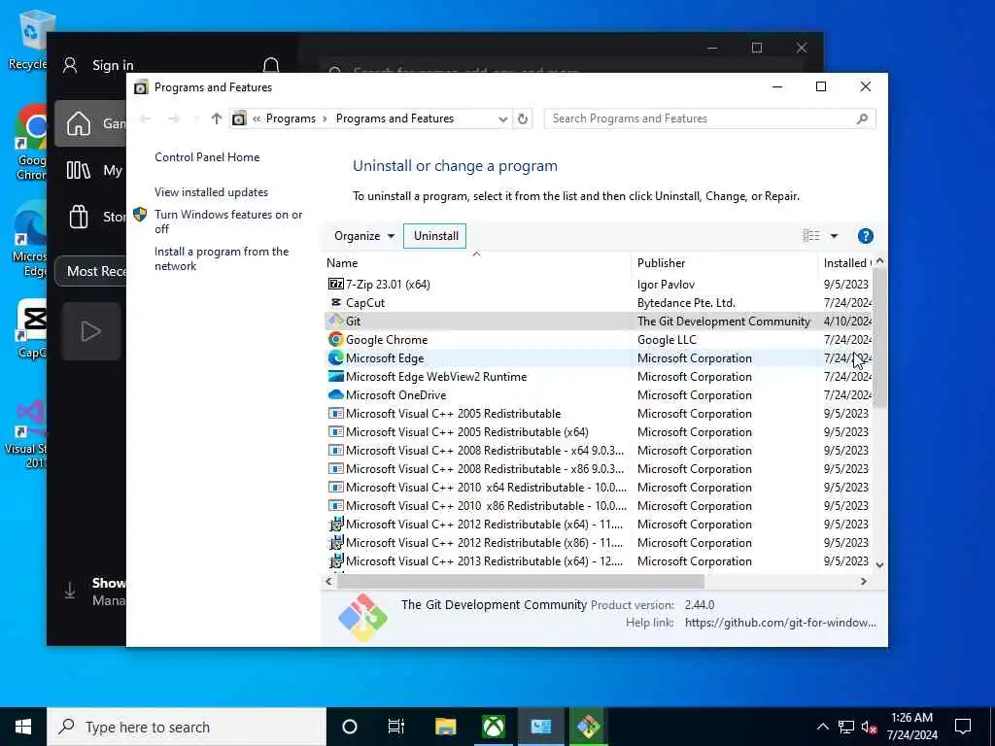Click the horizontal scrollbar right arrow
The image size is (995, 746).
[863, 581]
